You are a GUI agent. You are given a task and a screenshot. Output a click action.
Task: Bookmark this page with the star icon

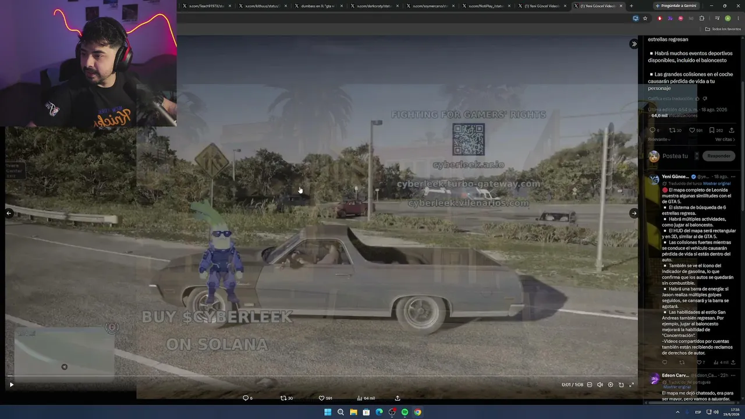coord(645,18)
